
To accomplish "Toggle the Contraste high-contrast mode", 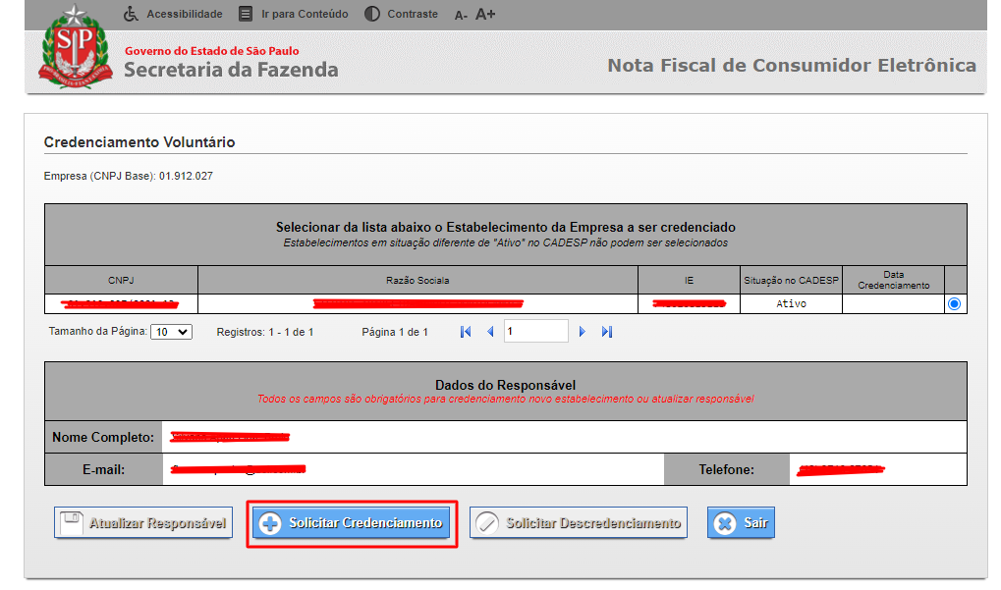I will coord(401,14).
